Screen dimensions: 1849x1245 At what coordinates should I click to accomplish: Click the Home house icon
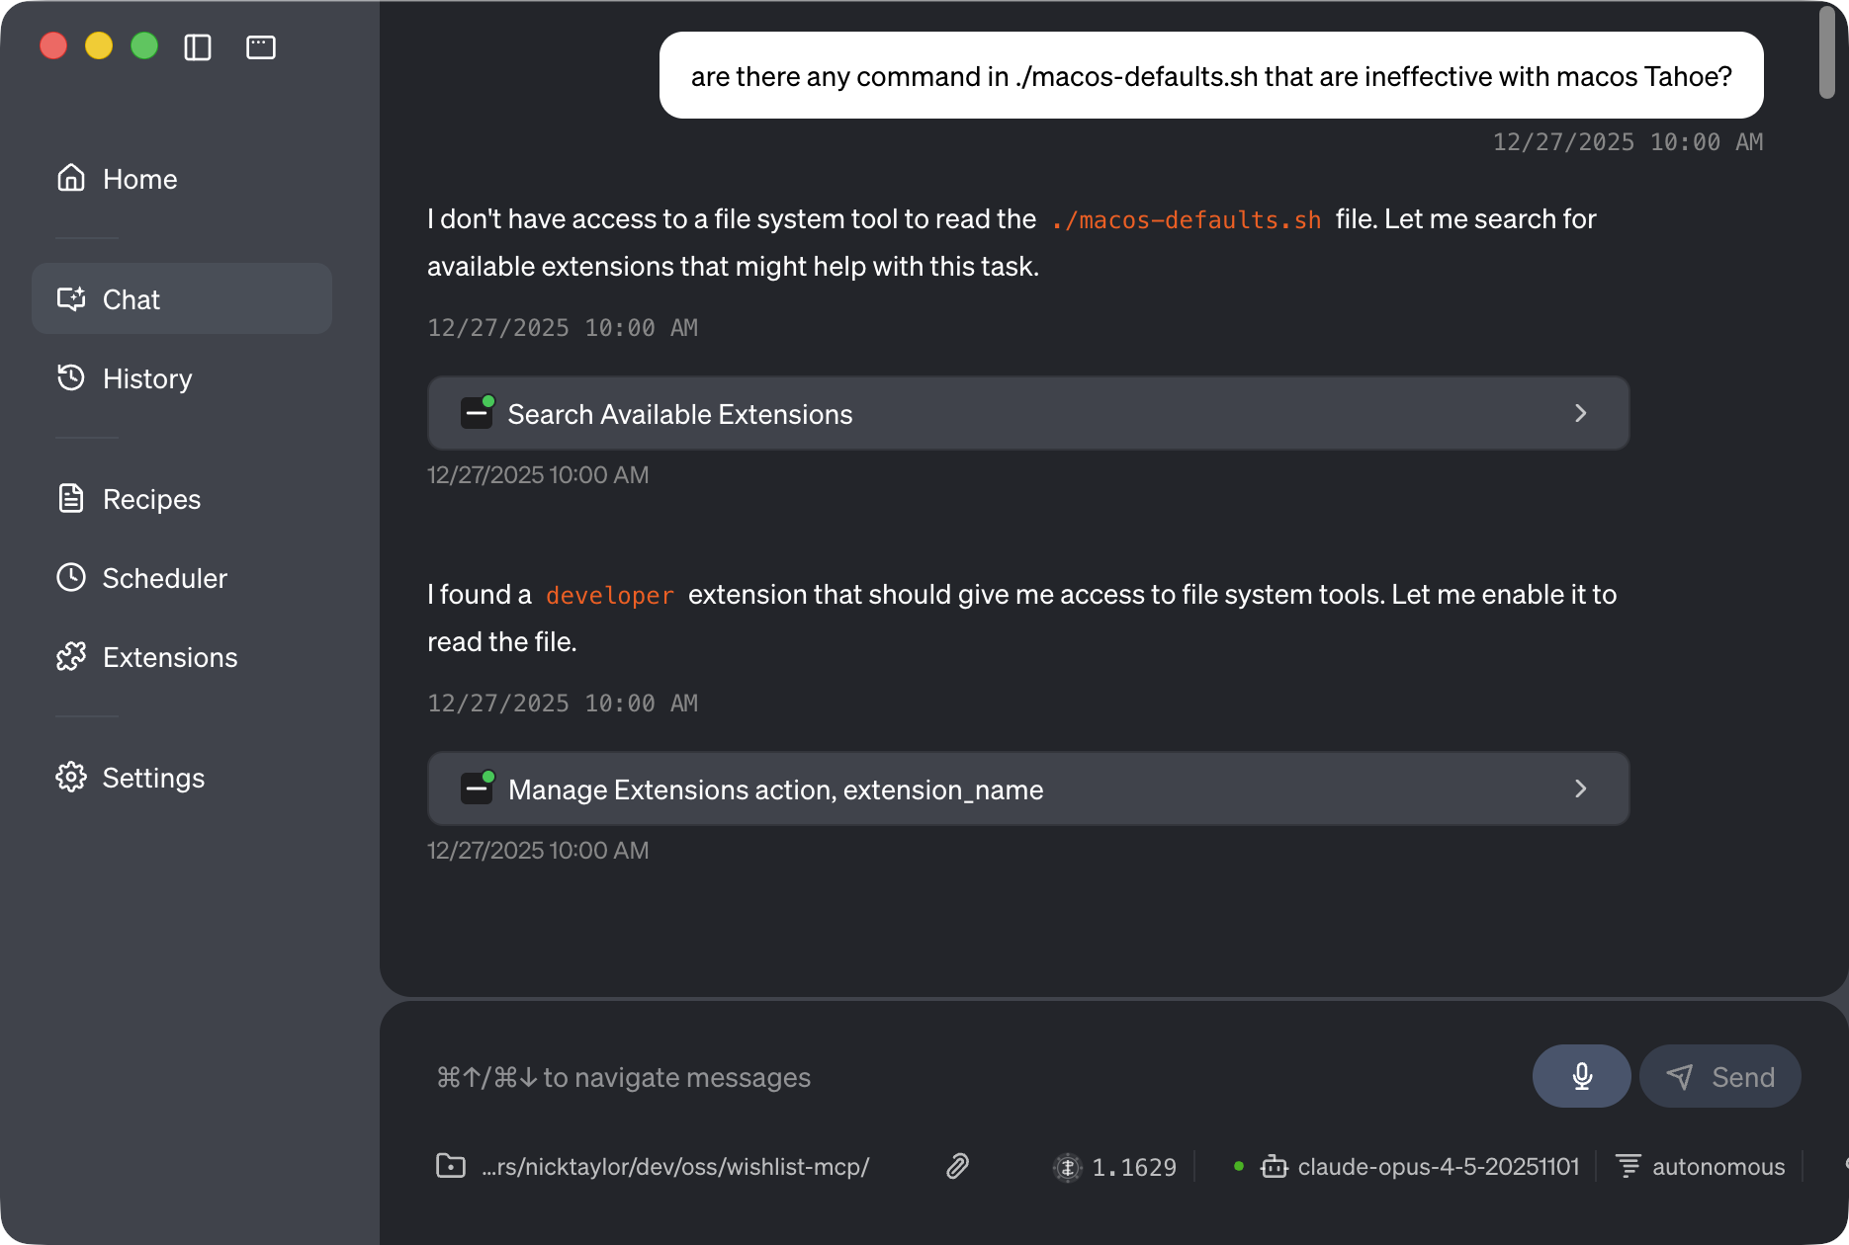71,178
